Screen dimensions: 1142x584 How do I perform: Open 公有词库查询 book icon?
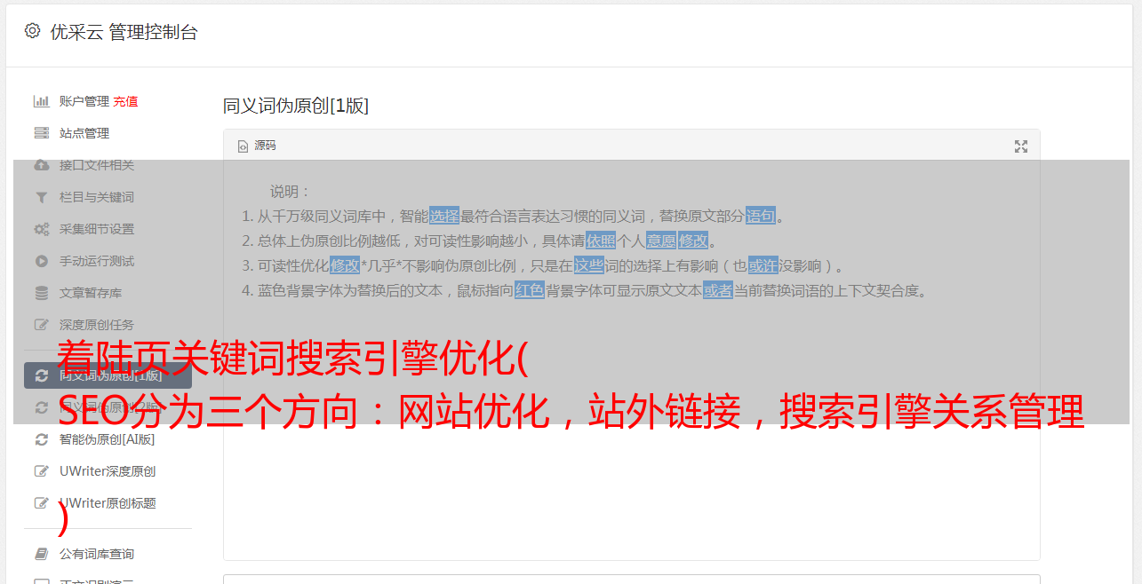[41, 554]
